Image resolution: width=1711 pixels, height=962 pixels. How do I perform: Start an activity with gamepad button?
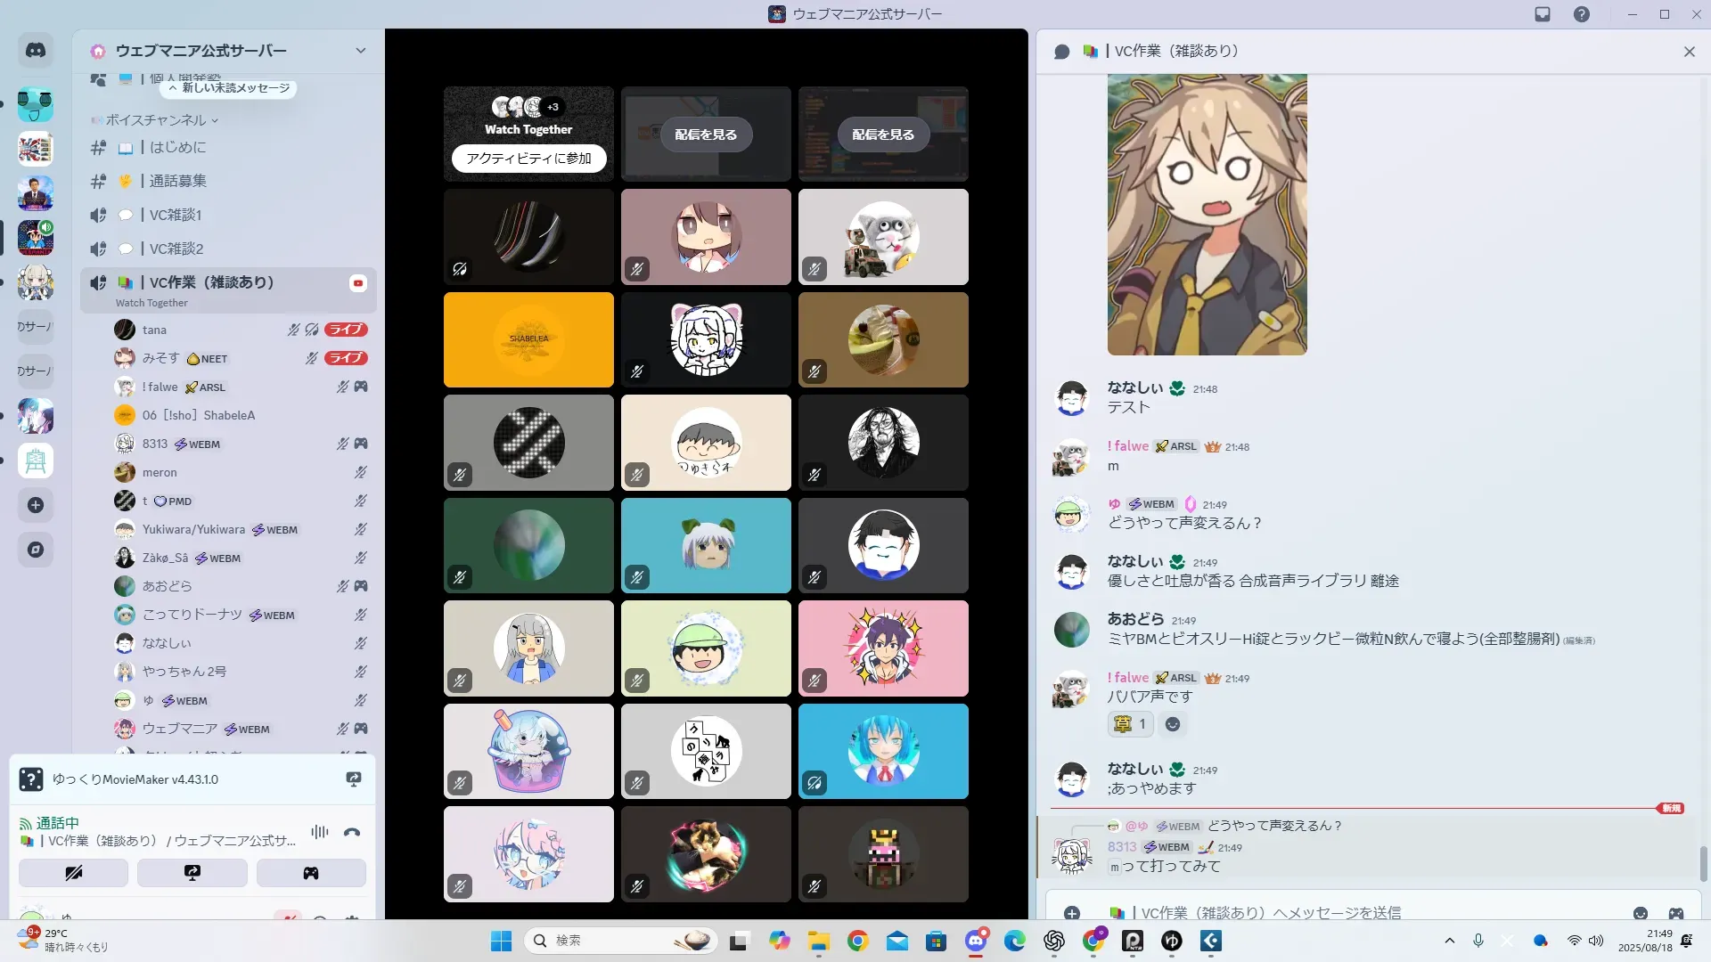pyautogui.click(x=311, y=873)
